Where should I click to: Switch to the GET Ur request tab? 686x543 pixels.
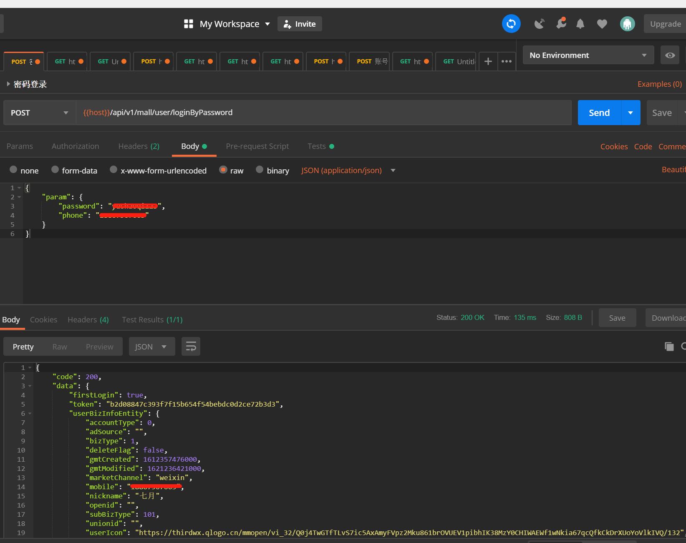pyautogui.click(x=110, y=61)
